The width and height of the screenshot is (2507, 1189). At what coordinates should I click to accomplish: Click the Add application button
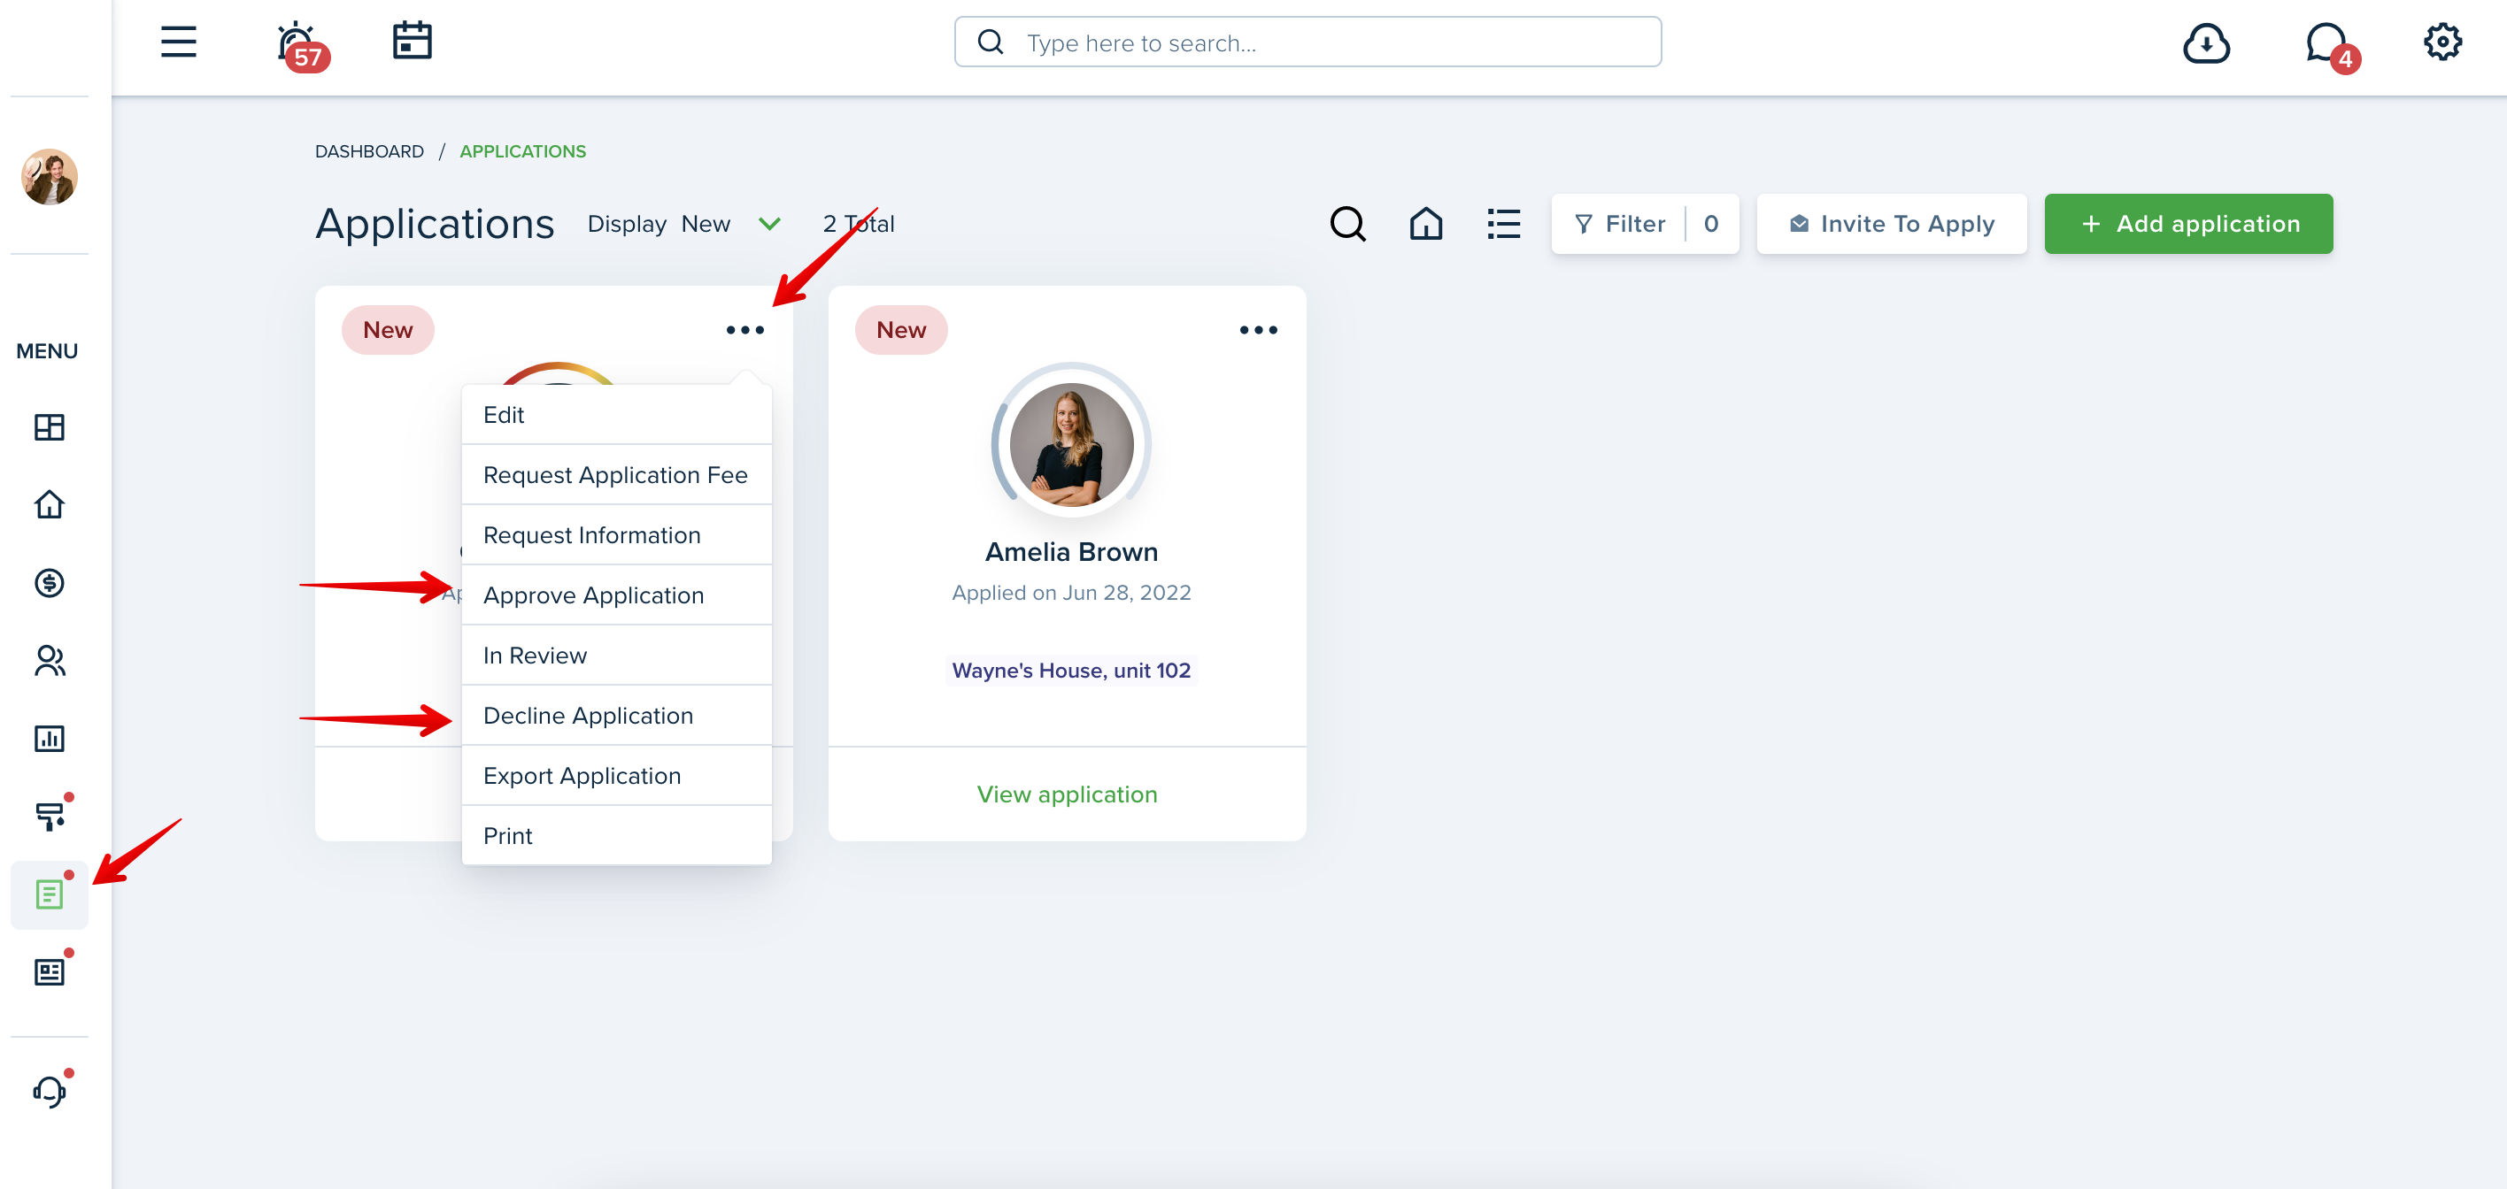click(x=2187, y=224)
